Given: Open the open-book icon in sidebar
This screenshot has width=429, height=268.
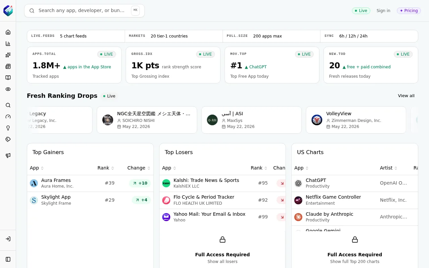Looking at the screenshot, I should point(8,78).
